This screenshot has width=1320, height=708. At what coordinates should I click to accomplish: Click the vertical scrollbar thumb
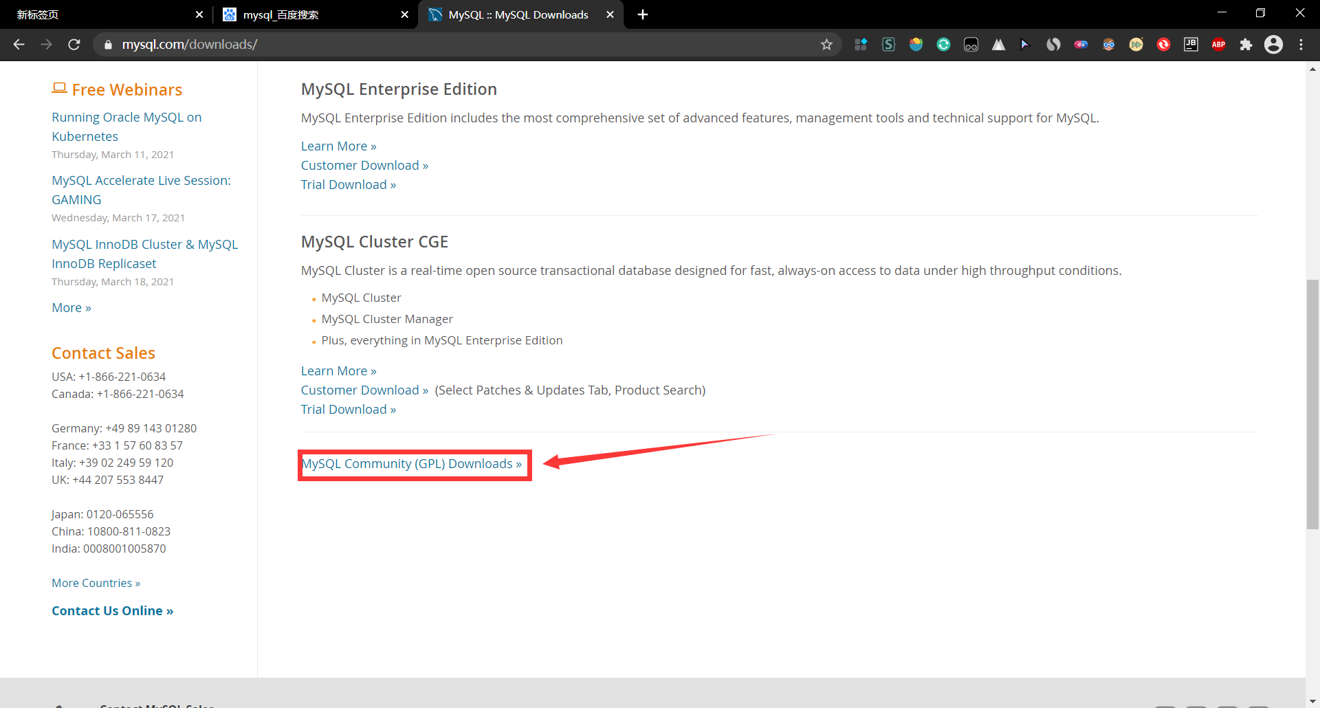(x=1312, y=404)
